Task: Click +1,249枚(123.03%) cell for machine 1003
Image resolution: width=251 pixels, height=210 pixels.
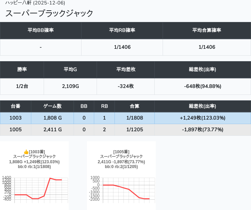Action: (x=203, y=118)
